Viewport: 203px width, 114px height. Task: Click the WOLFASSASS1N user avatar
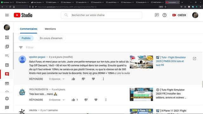[22, 92]
